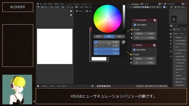Image resolution: width=189 pixels, height=106 pixels.
Task: Open the Window menu
Action: pos(56,4)
